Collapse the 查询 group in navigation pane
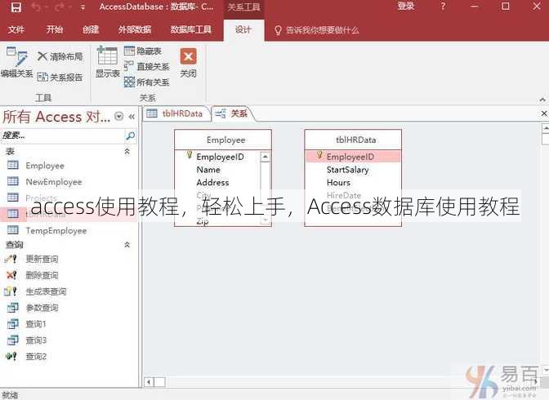This screenshot has width=549, height=400. (x=127, y=245)
